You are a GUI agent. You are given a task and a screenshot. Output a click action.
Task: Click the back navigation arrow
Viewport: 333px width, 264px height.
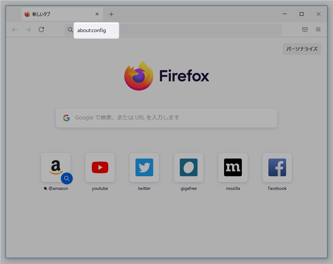(15, 30)
